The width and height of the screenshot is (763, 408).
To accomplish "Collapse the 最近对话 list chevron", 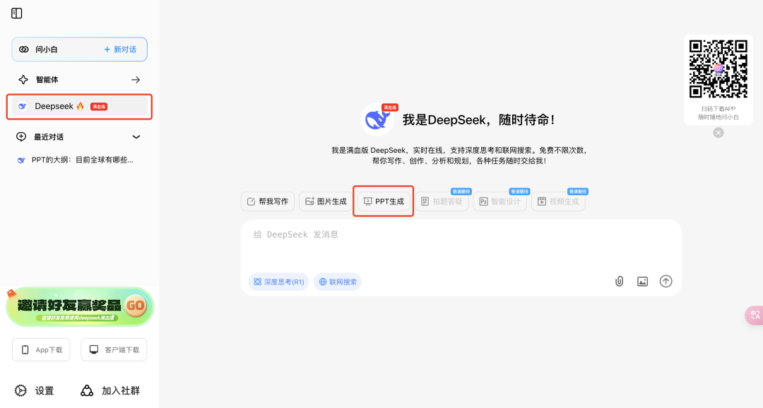I will [x=136, y=136].
